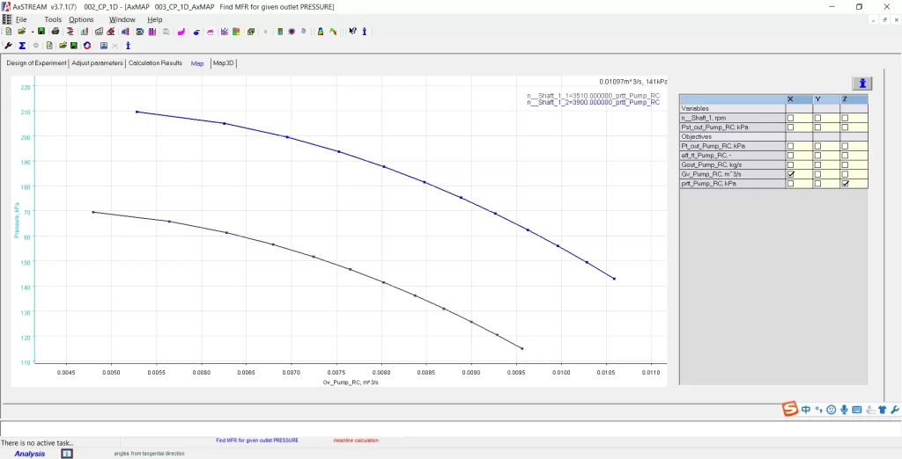
Task: Click the colored bar chart icon
Action: click(85, 31)
